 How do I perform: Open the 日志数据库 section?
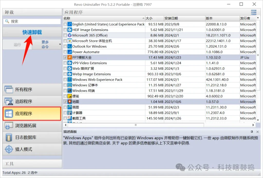[x=32, y=137]
